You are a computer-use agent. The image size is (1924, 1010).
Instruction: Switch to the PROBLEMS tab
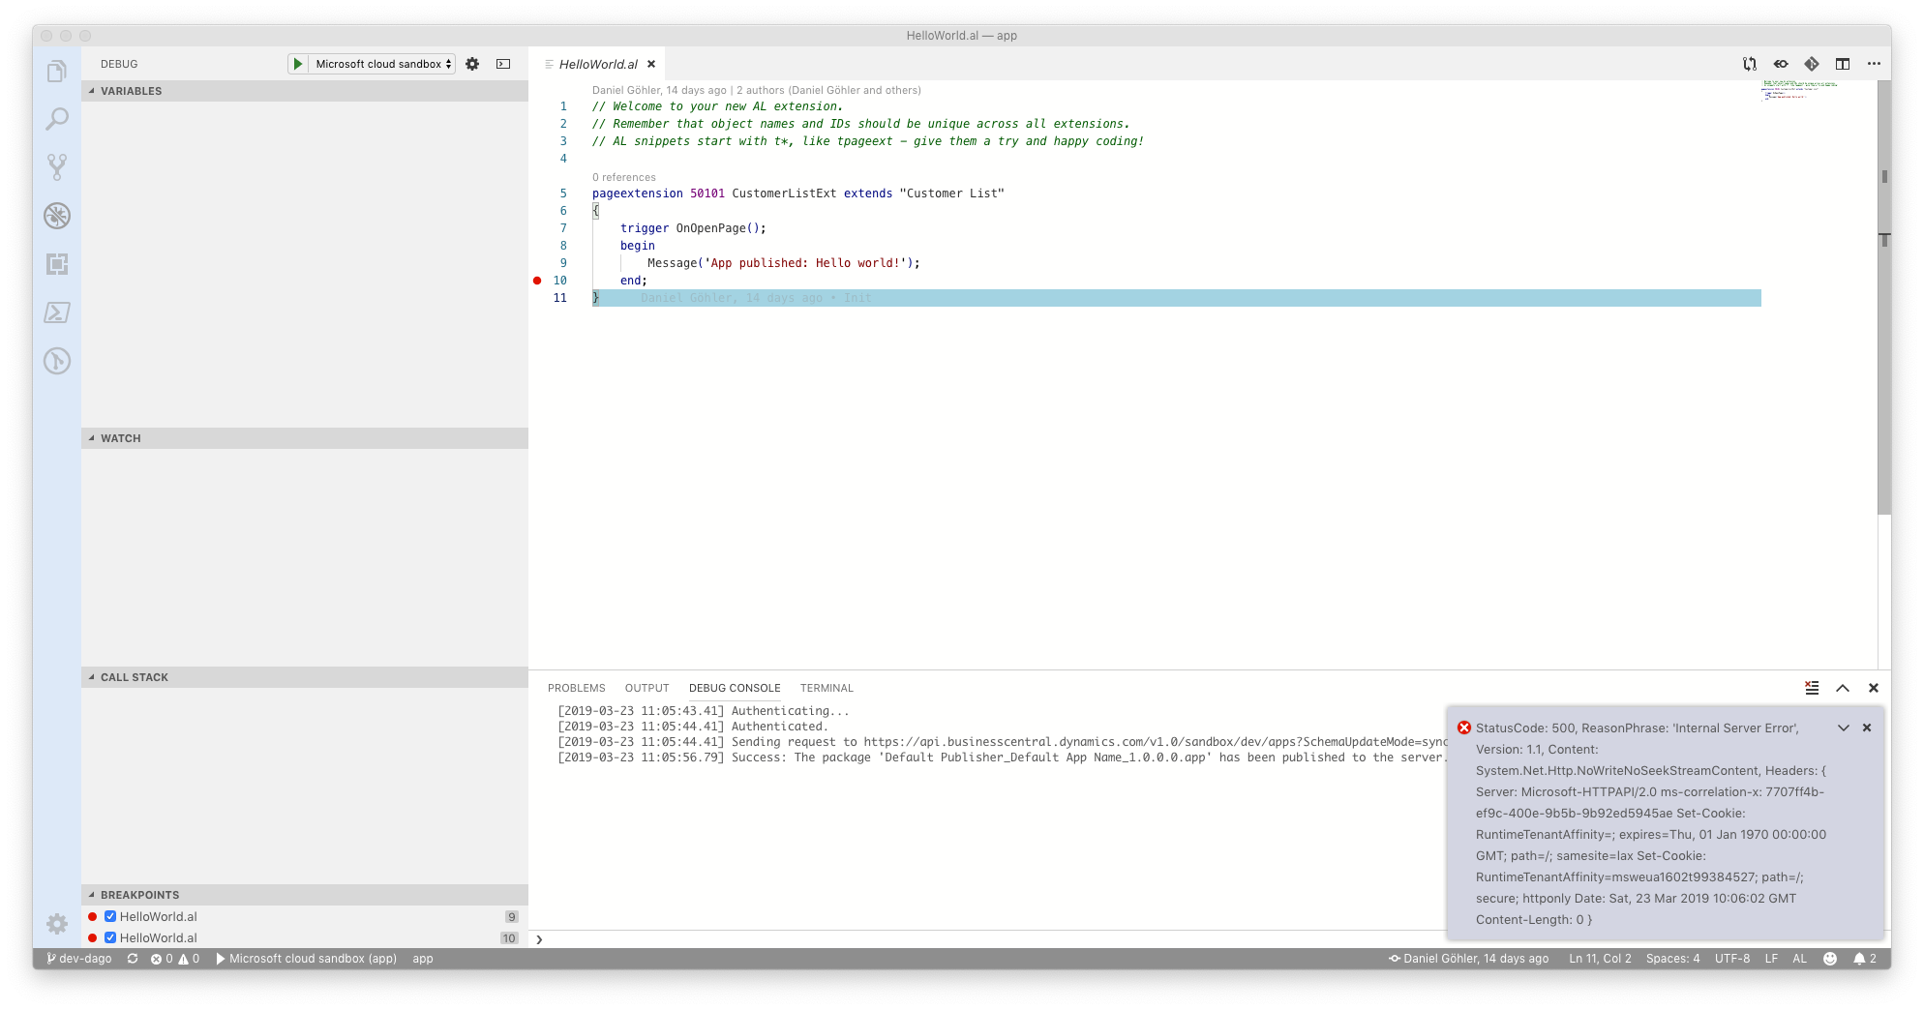577,688
